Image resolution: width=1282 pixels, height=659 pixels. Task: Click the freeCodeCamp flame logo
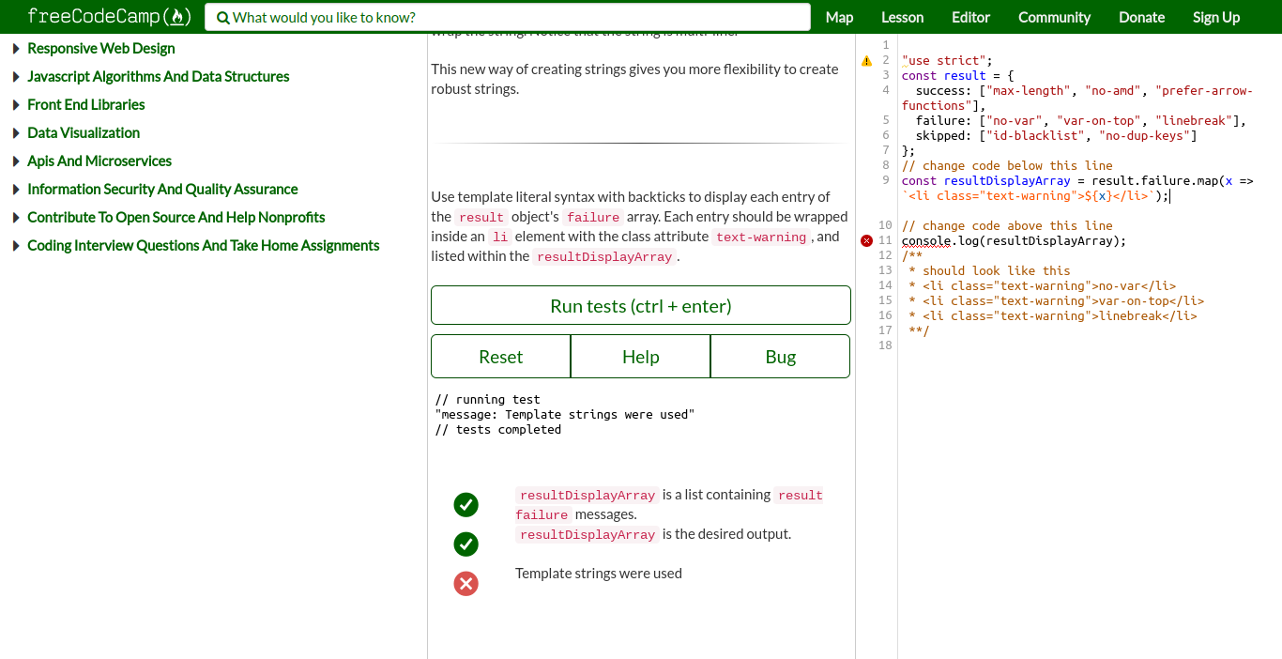click(x=177, y=17)
